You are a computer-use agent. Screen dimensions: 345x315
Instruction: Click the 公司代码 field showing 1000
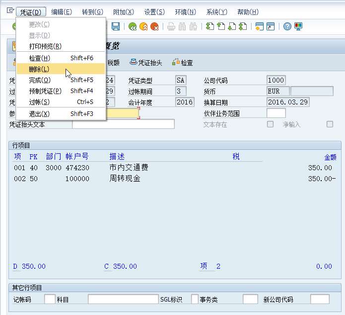[x=276, y=80]
